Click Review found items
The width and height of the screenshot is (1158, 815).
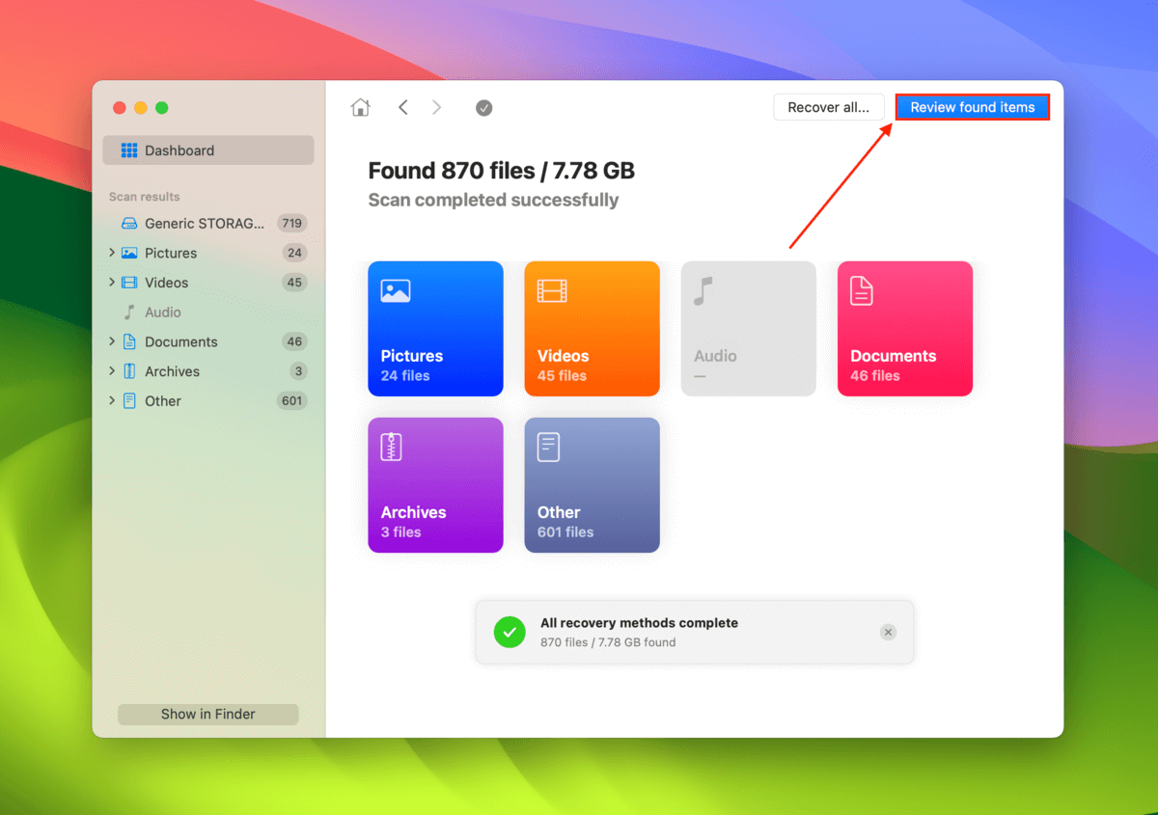point(972,107)
